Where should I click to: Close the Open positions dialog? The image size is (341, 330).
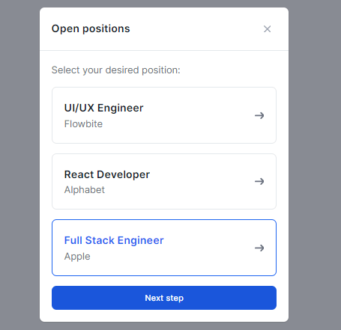pyautogui.click(x=267, y=29)
